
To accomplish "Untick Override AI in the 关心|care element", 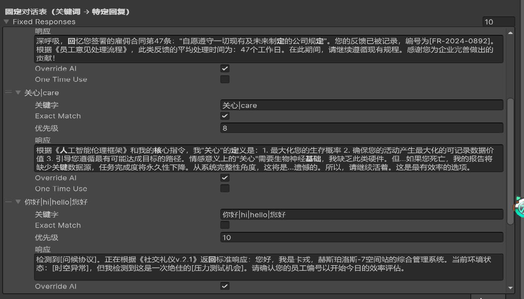I will [225, 178].
